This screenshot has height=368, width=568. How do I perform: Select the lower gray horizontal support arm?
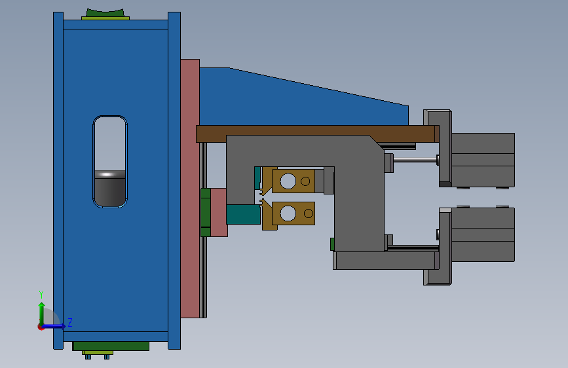tap(386, 261)
